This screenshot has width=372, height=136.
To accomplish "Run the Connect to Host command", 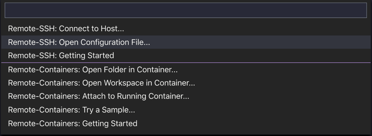I will click(66, 28).
